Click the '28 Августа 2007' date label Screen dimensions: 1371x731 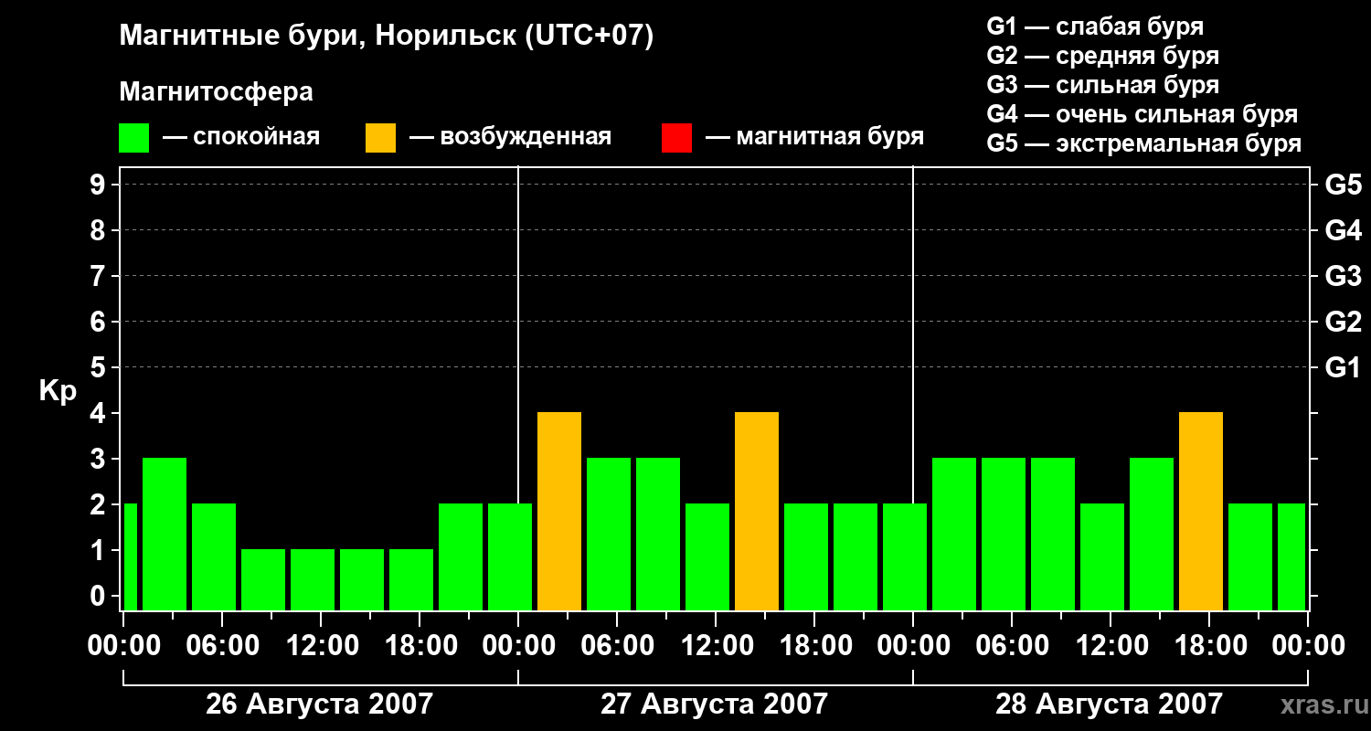tap(1109, 704)
